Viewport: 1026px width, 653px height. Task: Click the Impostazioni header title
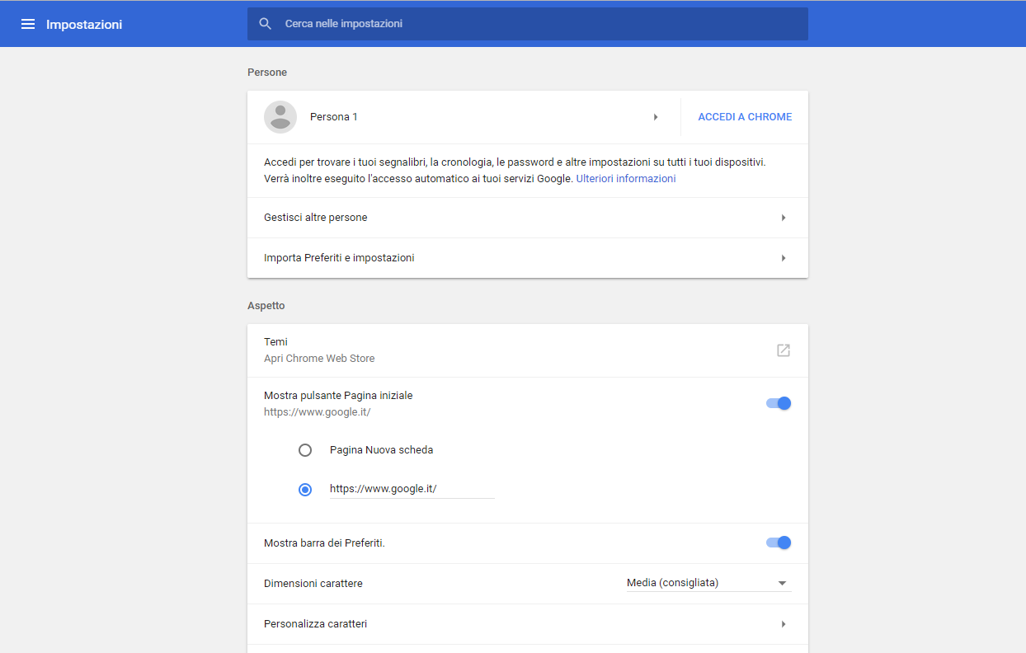click(84, 25)
